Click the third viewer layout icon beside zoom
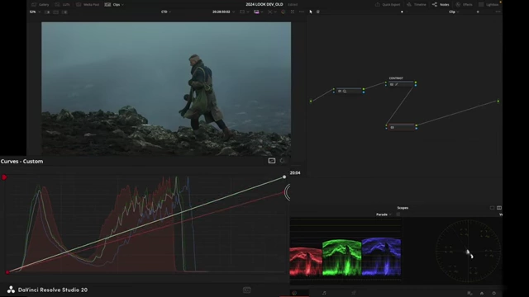529x297 pixels. click(64, 12)
